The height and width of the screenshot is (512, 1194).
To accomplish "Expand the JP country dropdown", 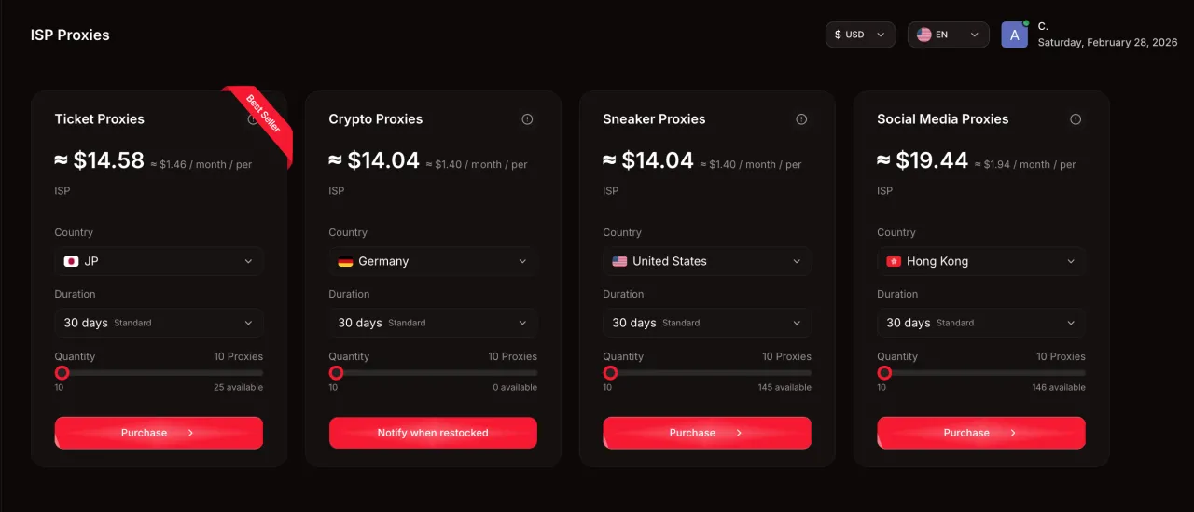I will pos(159,261).
